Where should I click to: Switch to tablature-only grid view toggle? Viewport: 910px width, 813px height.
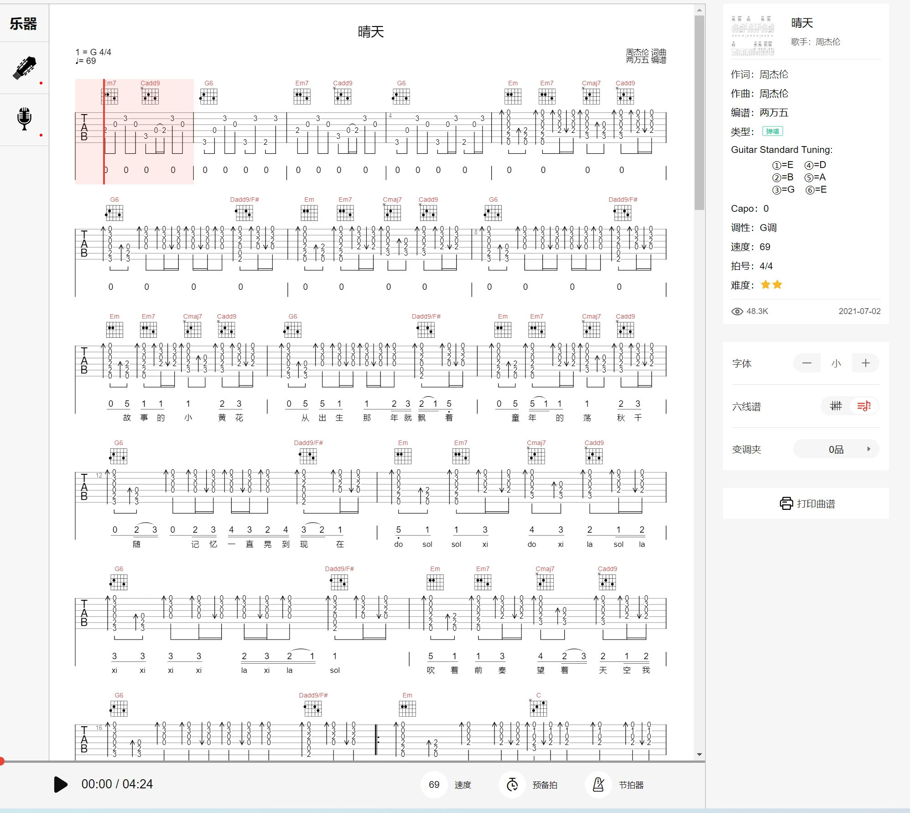[x=836, y=406]
